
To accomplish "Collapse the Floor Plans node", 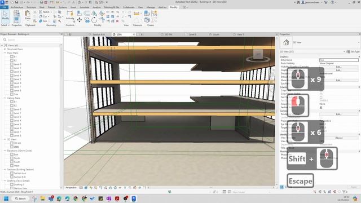I will [5, 52].
